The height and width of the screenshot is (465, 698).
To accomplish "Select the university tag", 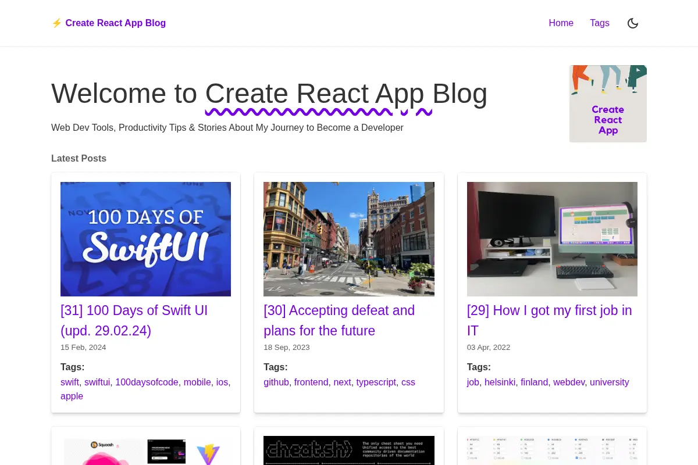I will pyautogui.click(x=610, y=382).
